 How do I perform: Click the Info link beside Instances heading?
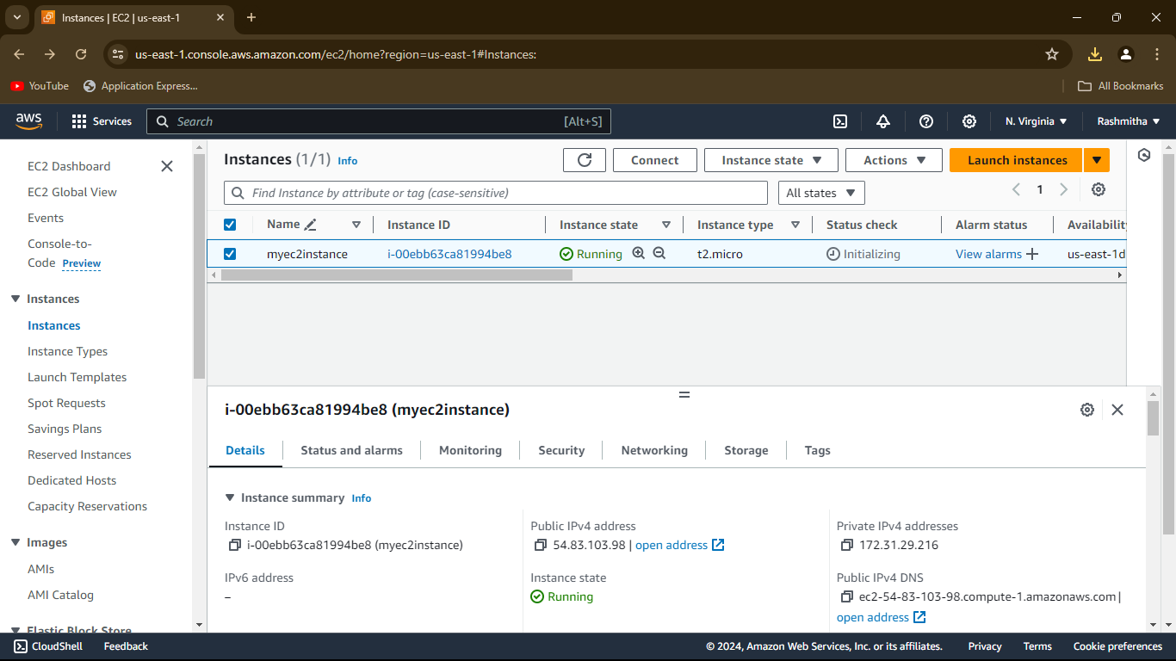coord(347,161)
